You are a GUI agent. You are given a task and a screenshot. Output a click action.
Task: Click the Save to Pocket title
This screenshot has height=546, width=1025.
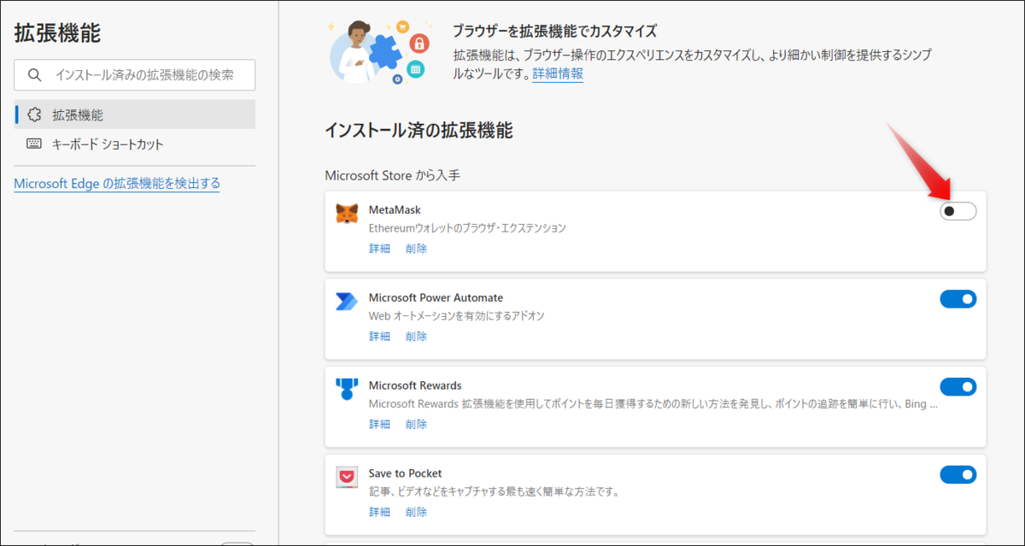pyautogui.click(x=405, y=473)
